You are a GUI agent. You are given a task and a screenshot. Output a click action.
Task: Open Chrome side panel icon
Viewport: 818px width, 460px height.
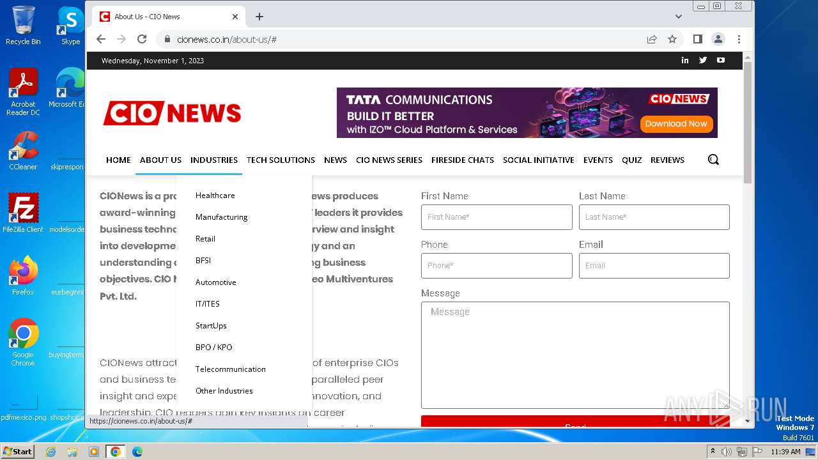[698, 39]
